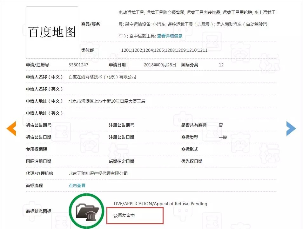Click the 代理/办理机构 label

pos(40,173)
